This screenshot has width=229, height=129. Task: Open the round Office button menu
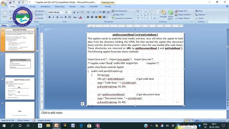click(4, 4)
